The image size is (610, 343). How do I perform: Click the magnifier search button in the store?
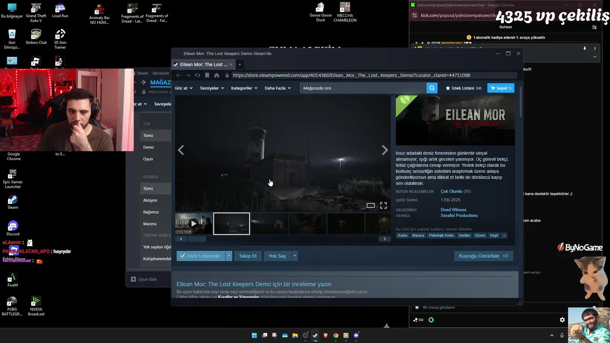[432, 88]
